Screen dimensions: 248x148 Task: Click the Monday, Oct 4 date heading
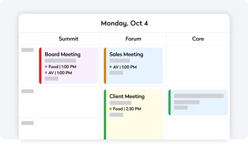[124, 23]
